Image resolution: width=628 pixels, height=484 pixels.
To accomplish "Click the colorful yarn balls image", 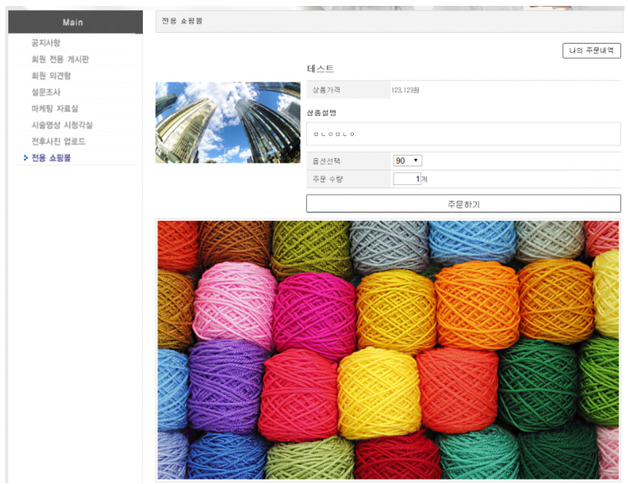I will pos(388,350).
